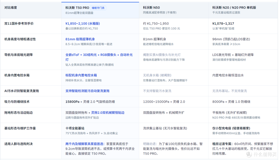Click note 仅靠基站打湿拖布，大户型越擦越干
This screenshot has width=279, height=160.
pyautogui.click(x=165, y=80)
